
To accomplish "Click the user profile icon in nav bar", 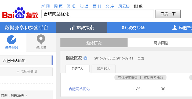I will tap(175, 27).
